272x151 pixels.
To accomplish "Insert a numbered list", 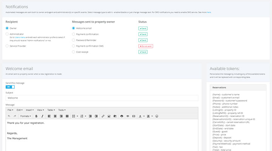I will tap(82, 116).
